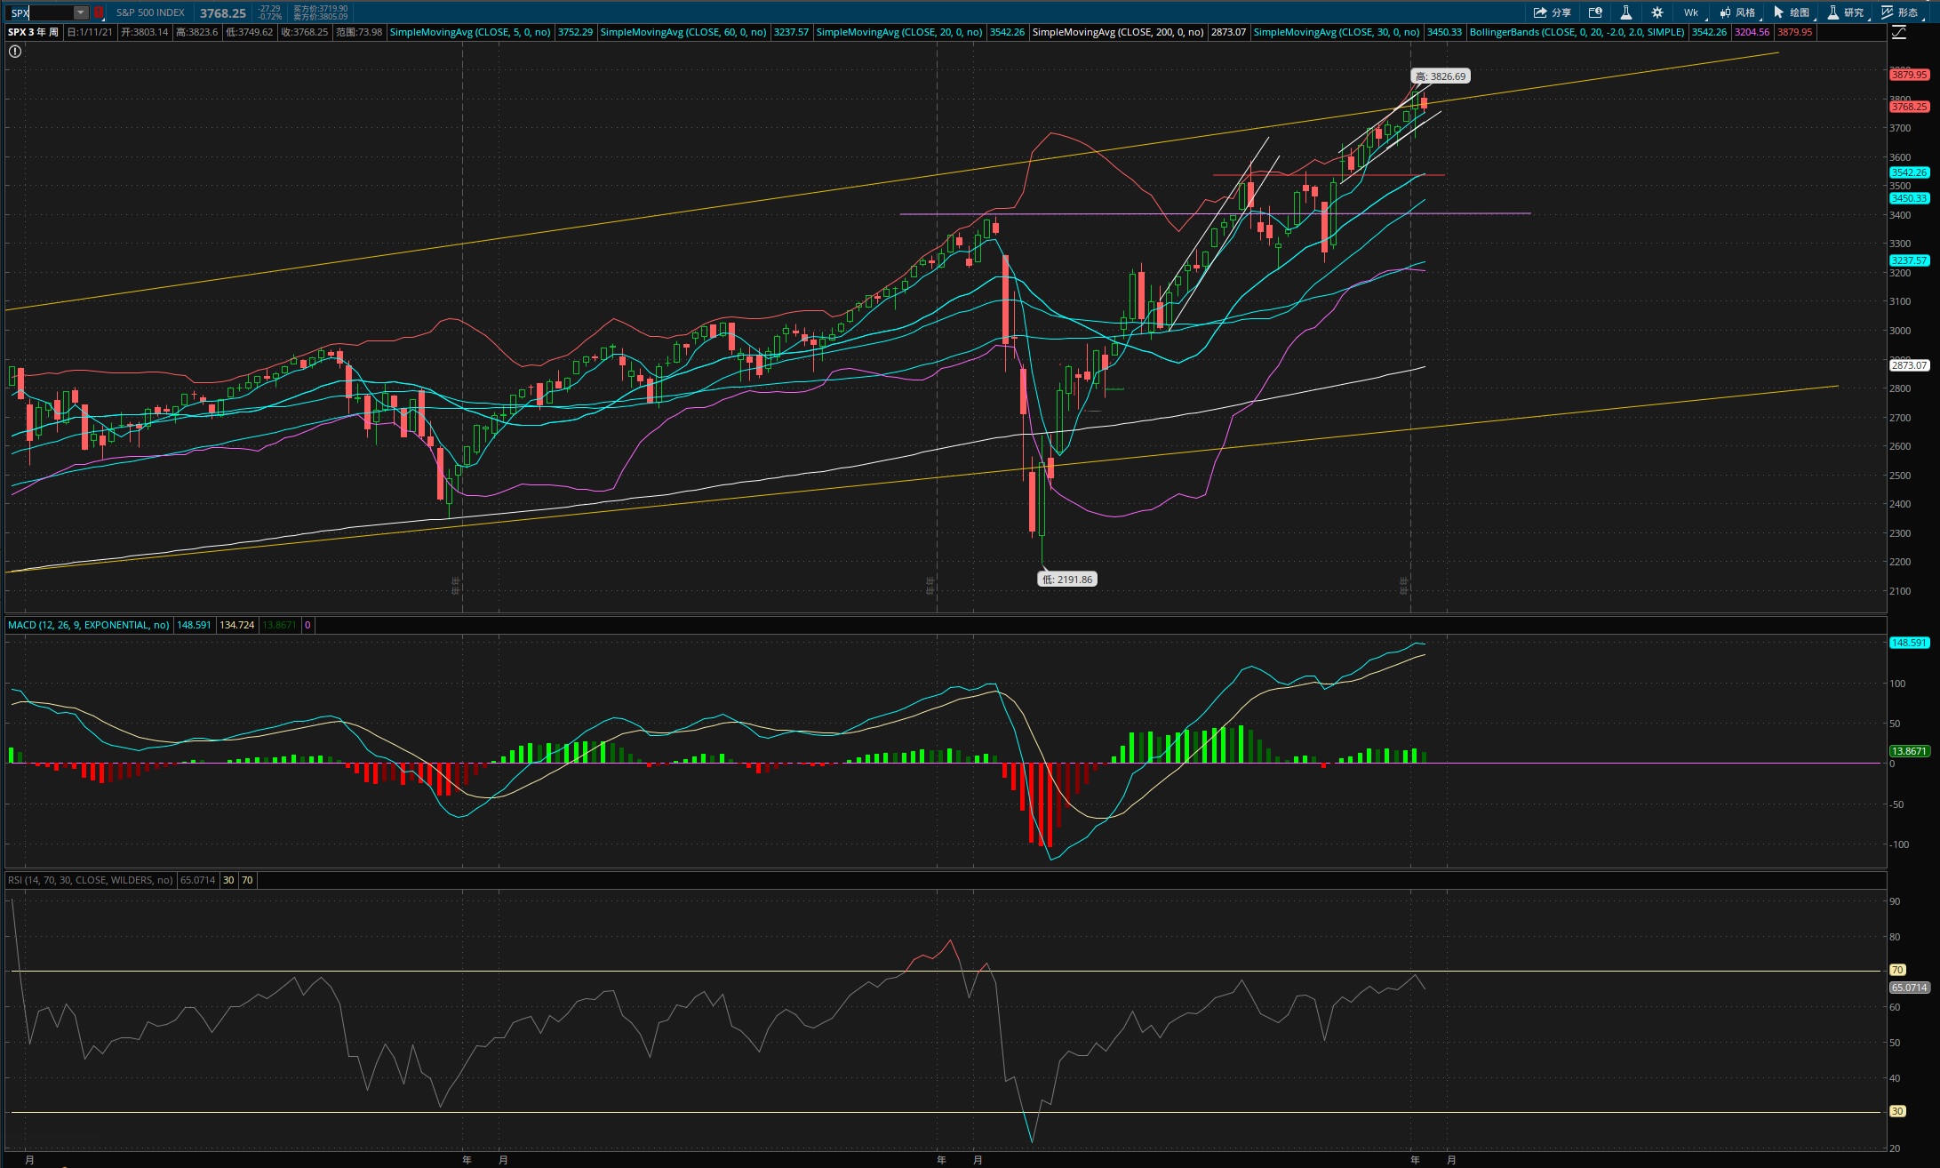The height and width of the screenshot is (1168, 1940).
Task: Click the cyan 3542.26 price axis tag
Action: pos(1909,172)
